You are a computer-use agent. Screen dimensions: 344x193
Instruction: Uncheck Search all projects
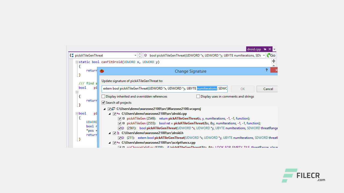tap(103, 103)
